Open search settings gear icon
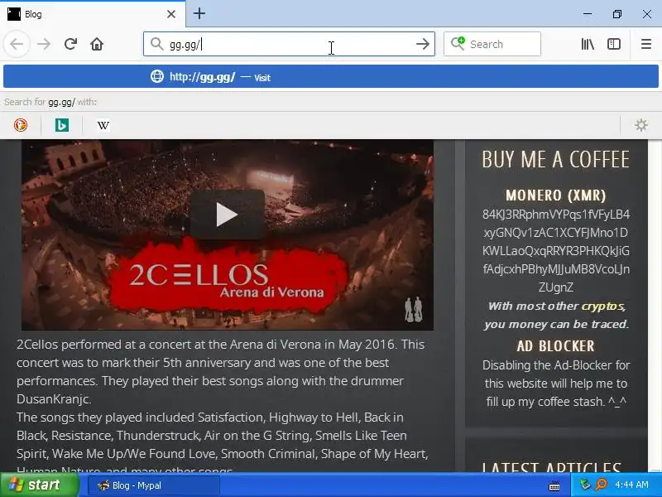Image resolution: width=662 pixels, height=497 pixels. pyautogui.click(x=640, y=125)
